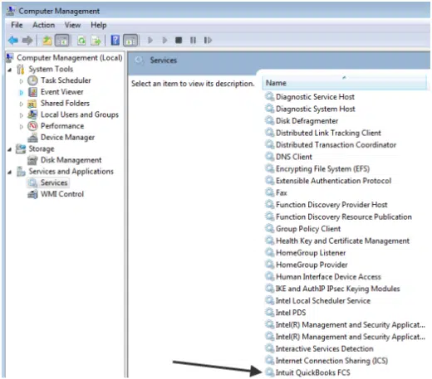Image resolution: width=432 pixels, height=379 pixels.
Task: Select Interactive Services Detection service
Action: 324,348
